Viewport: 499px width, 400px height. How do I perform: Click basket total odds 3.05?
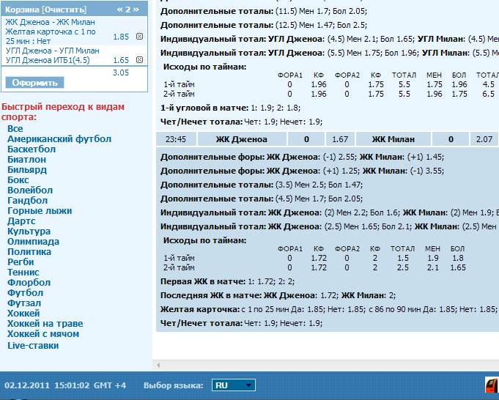click(x=121, y=73)
